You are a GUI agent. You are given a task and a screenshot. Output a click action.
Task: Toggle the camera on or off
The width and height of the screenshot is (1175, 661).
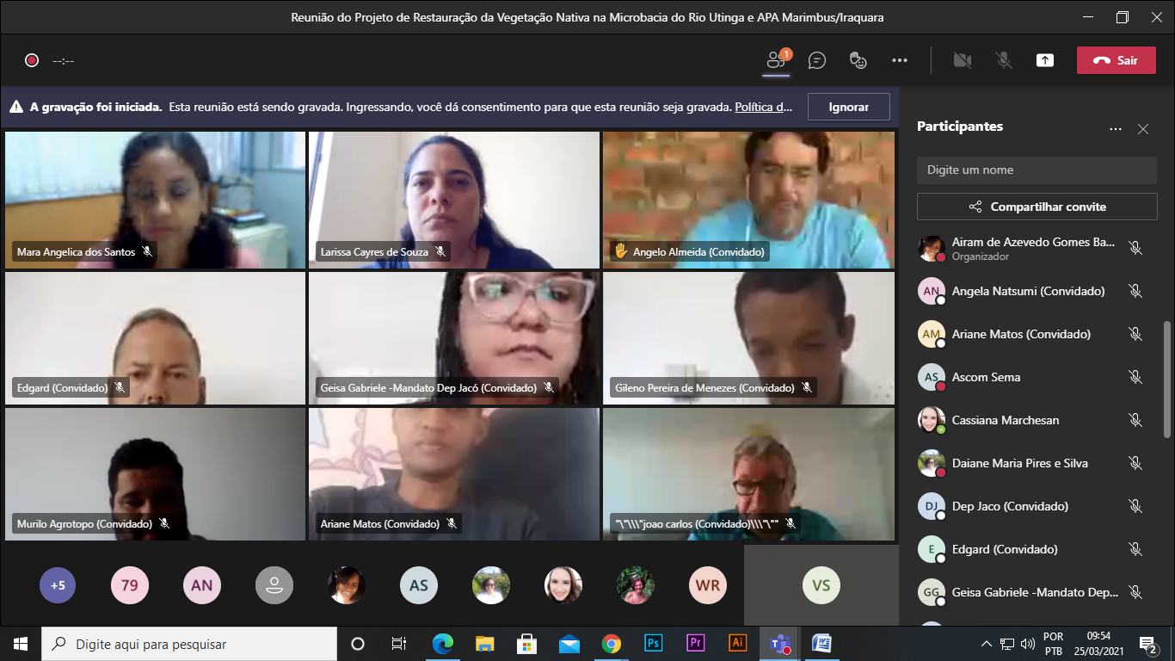pyautogui.click(x=962, y=60)
